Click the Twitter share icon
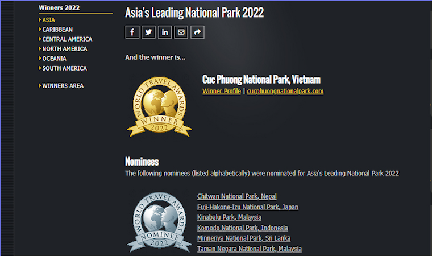The image size is (432, 256). pos(148,32)
